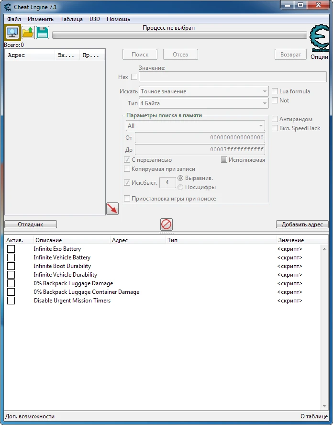
Task: Activate Infinite Vehicle Battery checkbox
Action: 11,257
